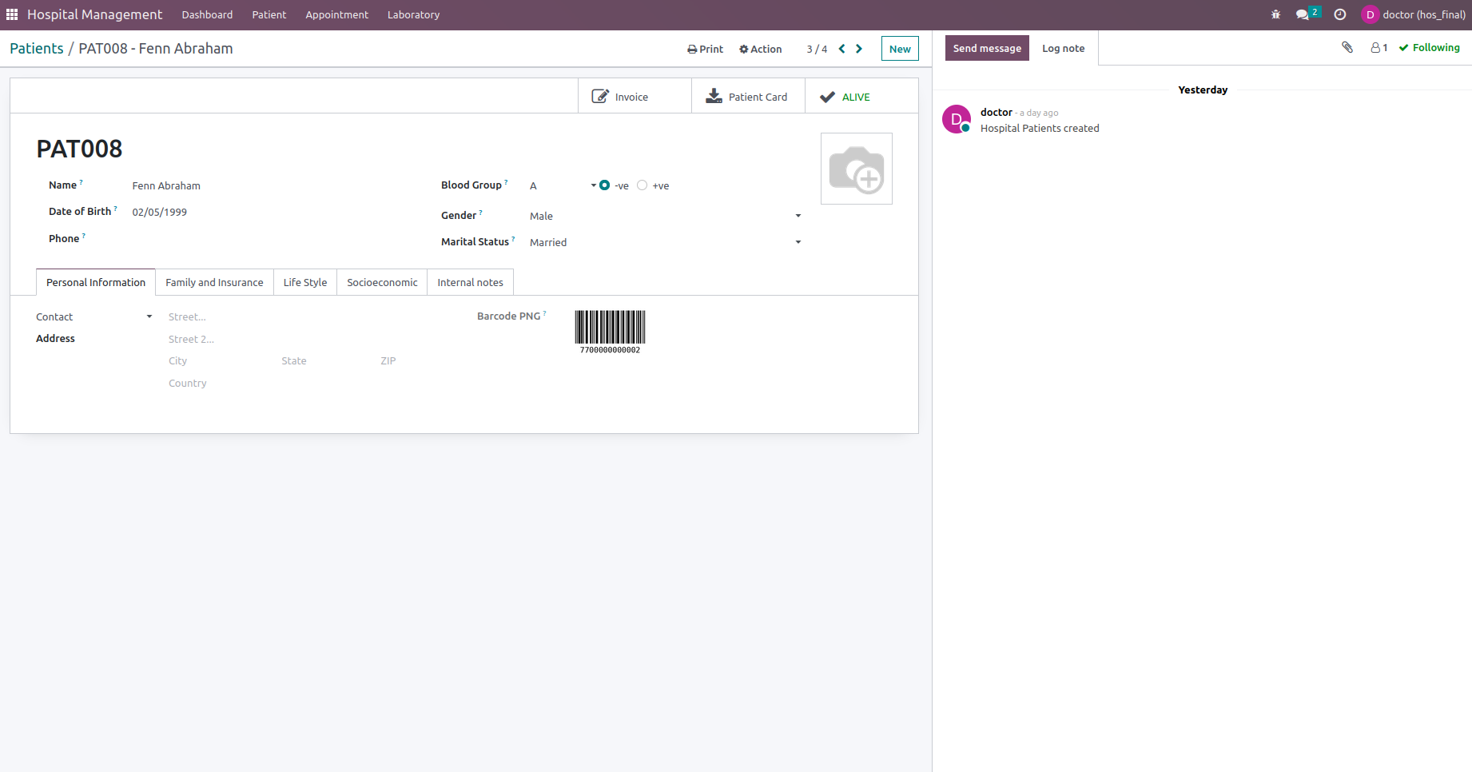Show followers count icon
The image size is (1472, 772).
(x=1379, y=48)
